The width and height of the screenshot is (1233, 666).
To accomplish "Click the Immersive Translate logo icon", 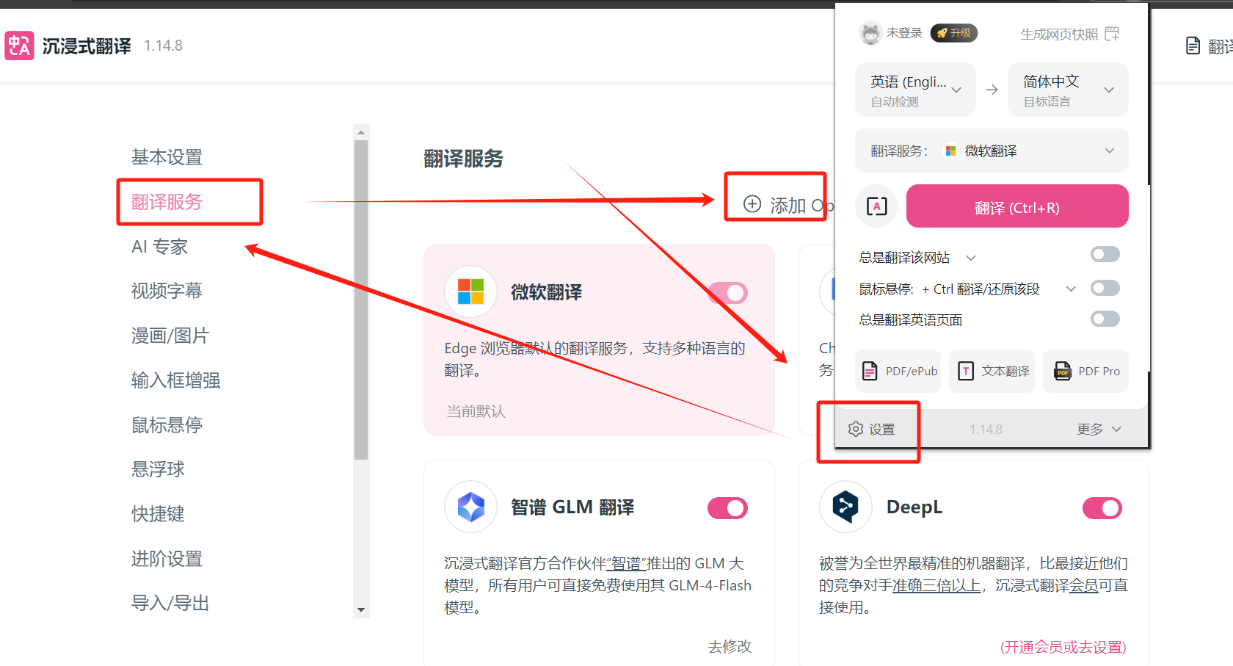I will [x=19, y=46].
